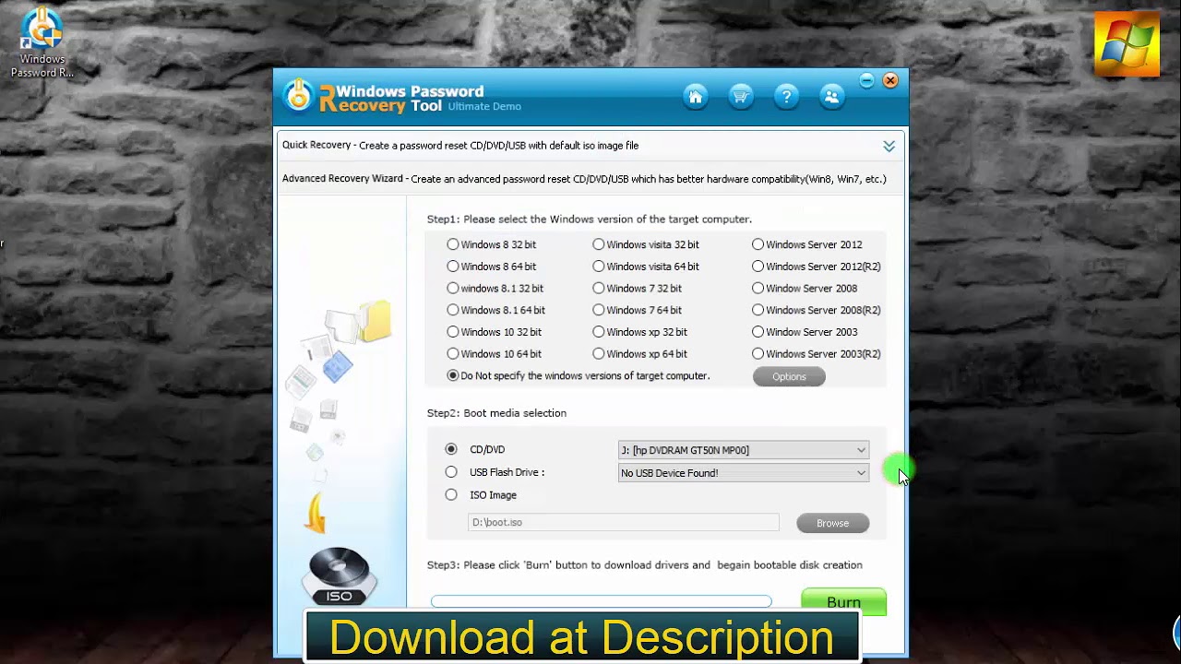Select USB Flash Drive boot media option
Viewport: 1181px width, 664px height.
pos(451,472)
